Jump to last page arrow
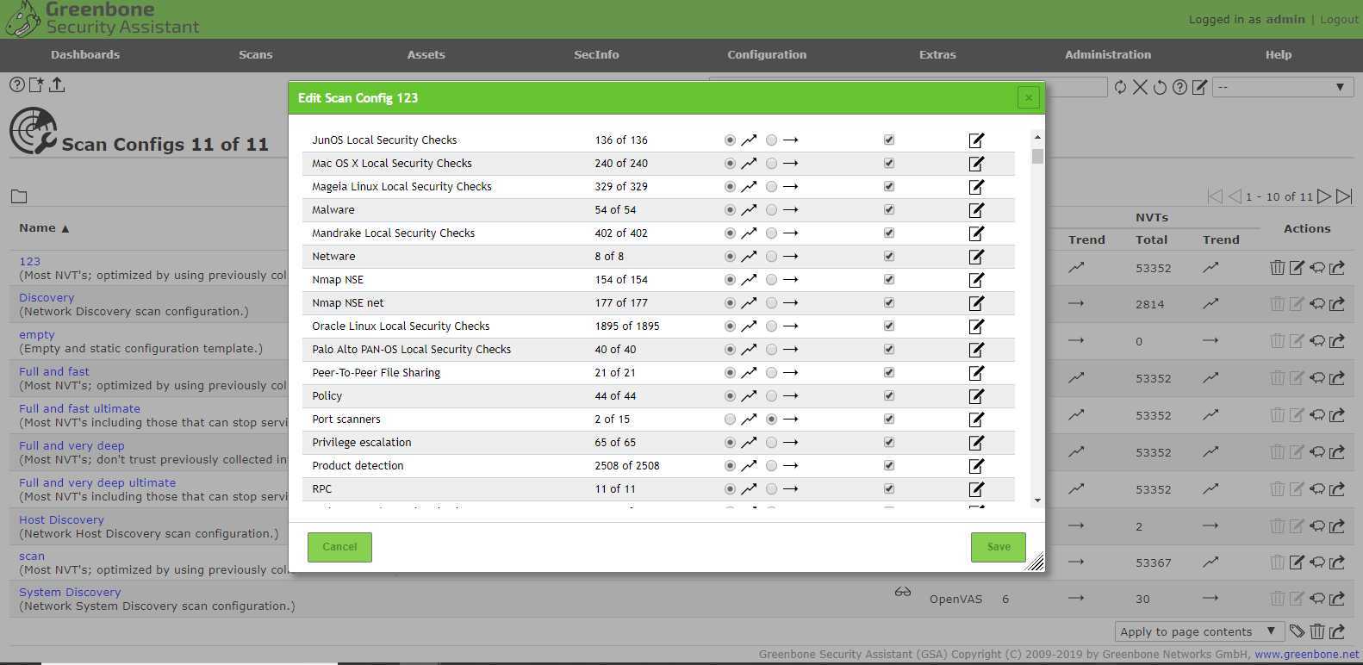 (1344, 196)
